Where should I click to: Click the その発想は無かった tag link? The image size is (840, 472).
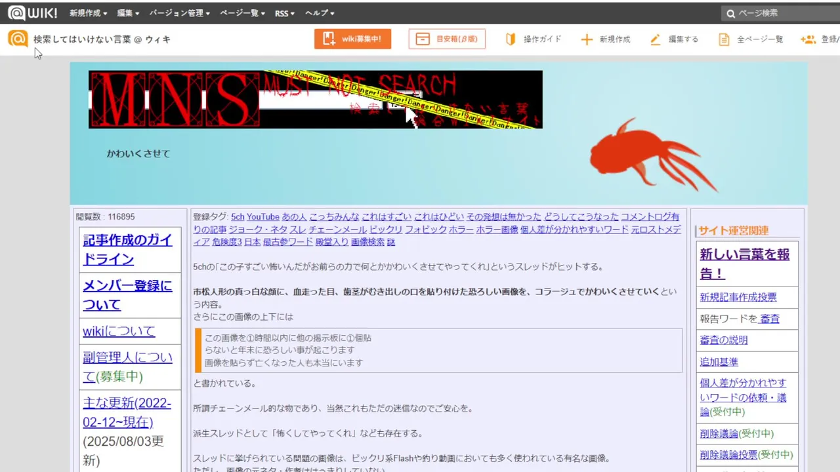click(x=504, y=216)
